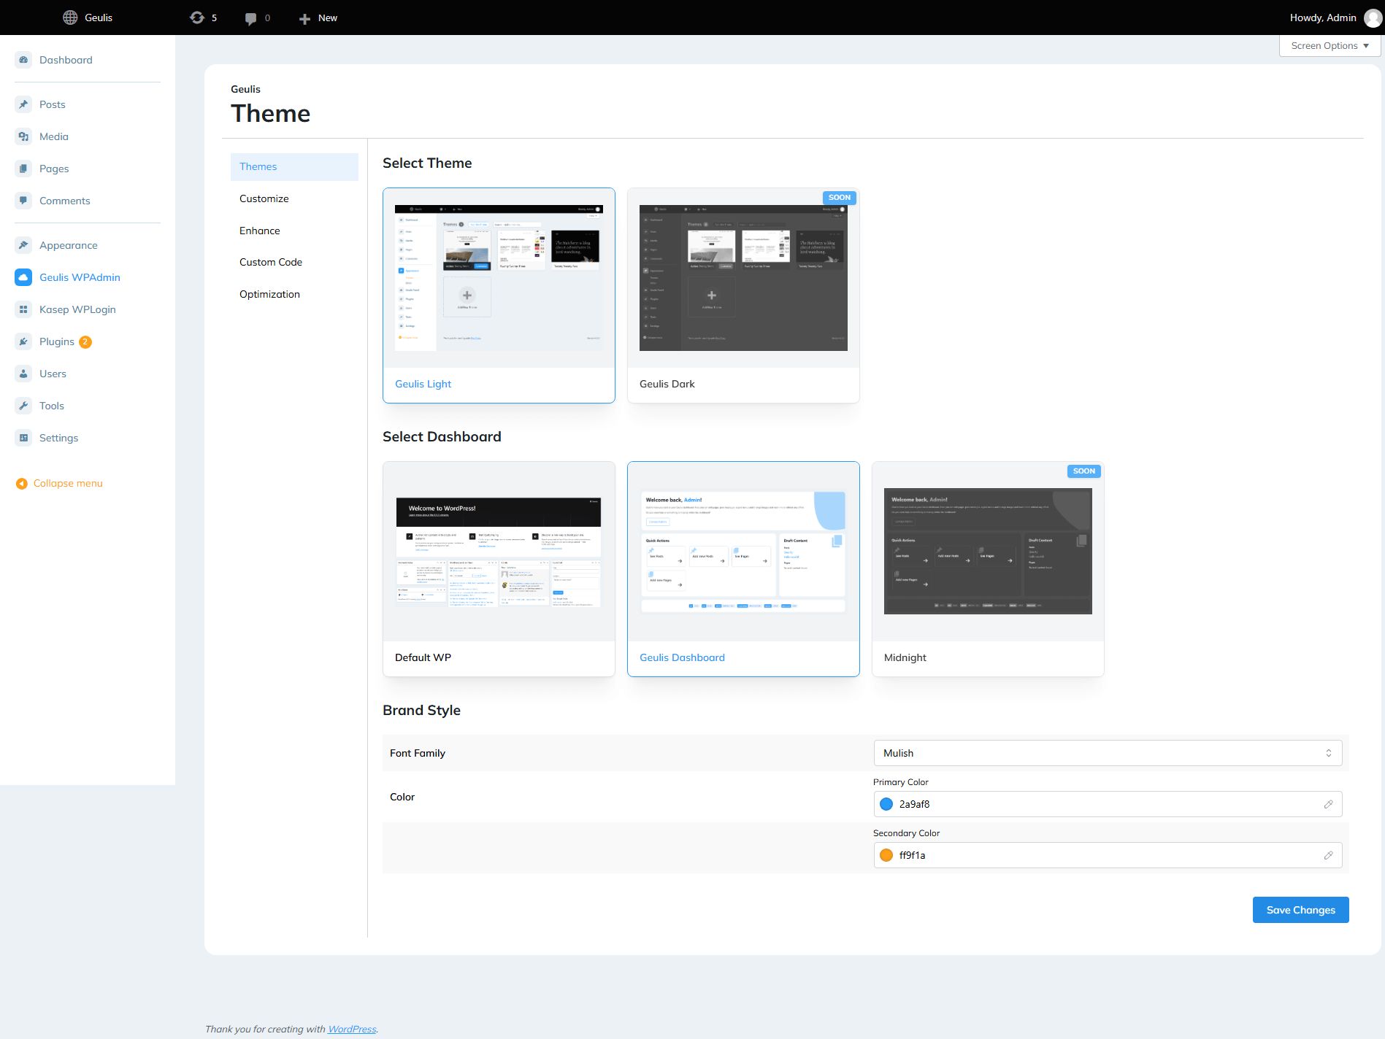1385x1039 pixels.
Task: Open the Themes tab
Action: tap(294, 166)
